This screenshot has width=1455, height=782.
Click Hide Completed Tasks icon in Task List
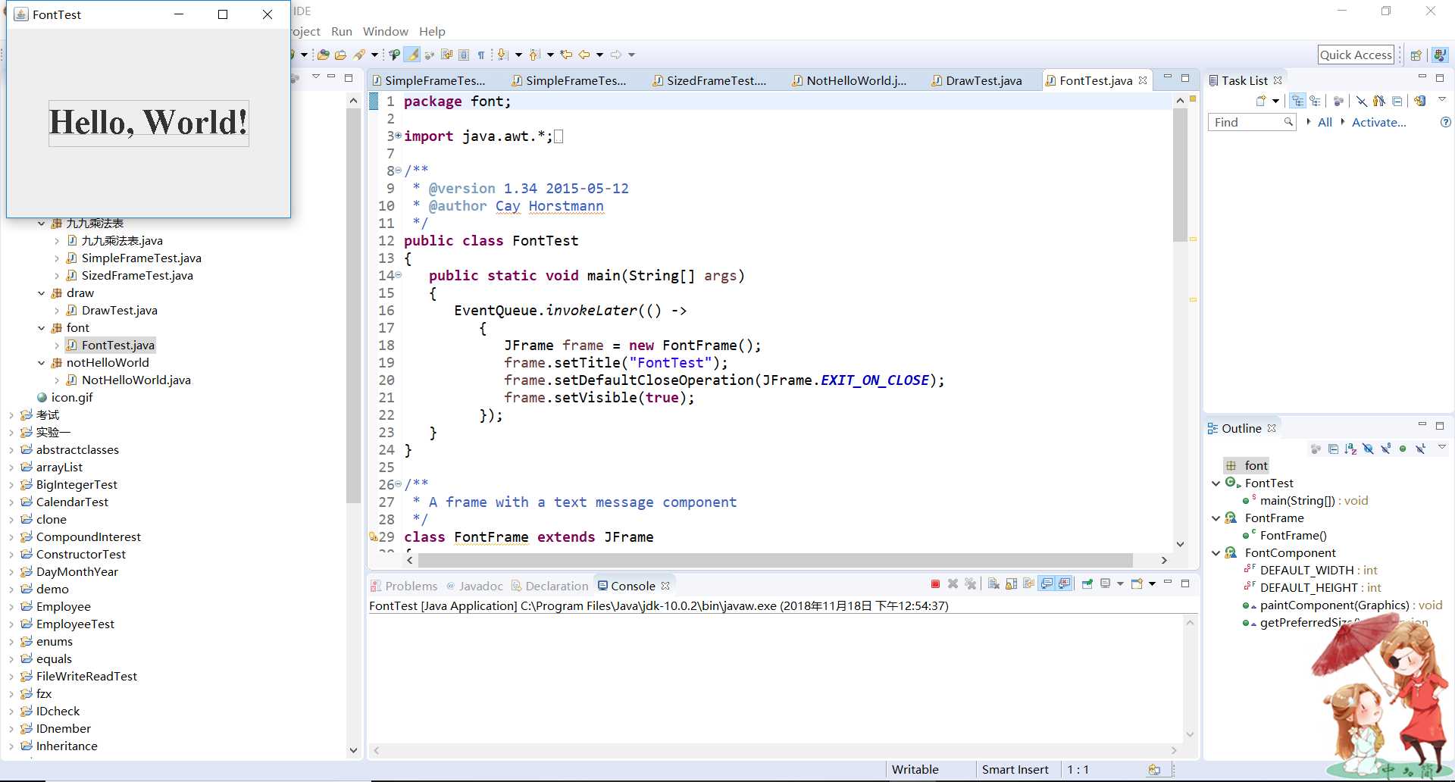pyautogui.click(x=1362, y=101)
